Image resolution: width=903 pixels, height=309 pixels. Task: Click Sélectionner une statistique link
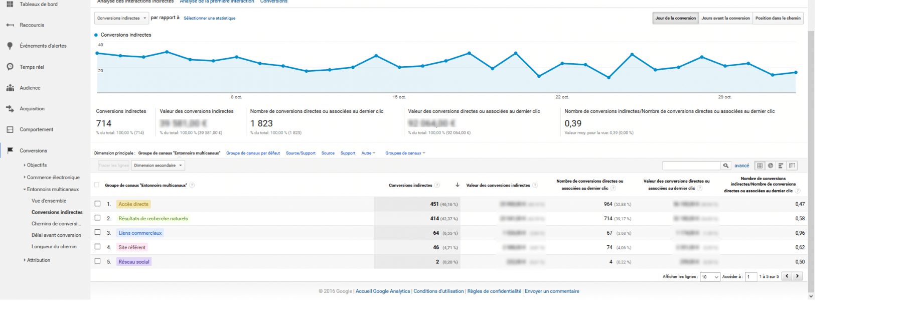coord(209,18)
